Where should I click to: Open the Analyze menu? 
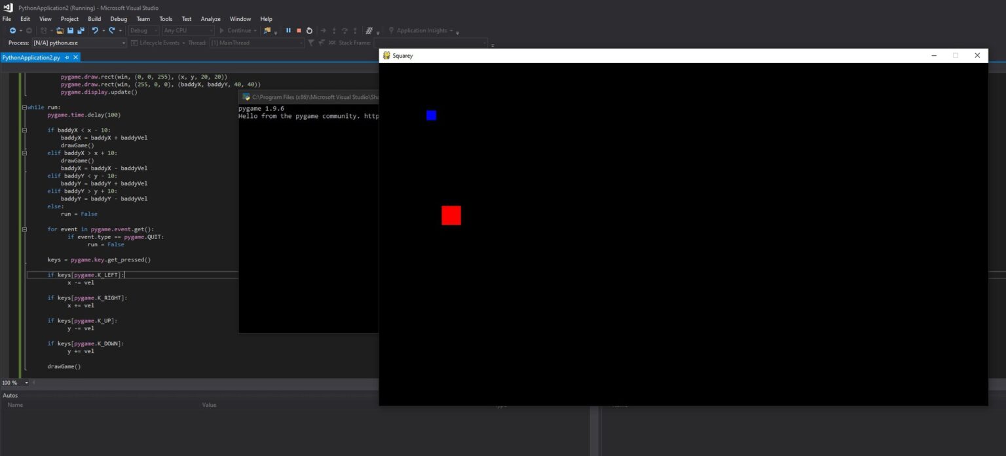210,19
